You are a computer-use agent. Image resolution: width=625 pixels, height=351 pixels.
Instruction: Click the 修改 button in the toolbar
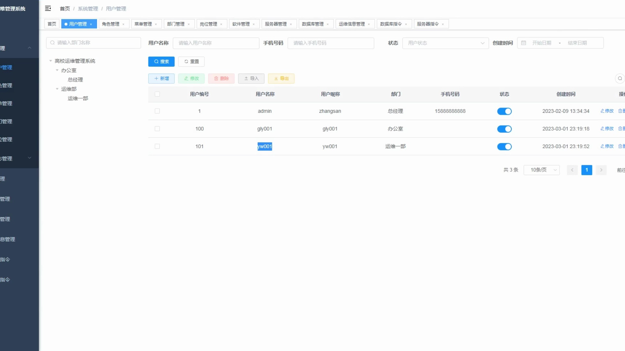(191, 78)
